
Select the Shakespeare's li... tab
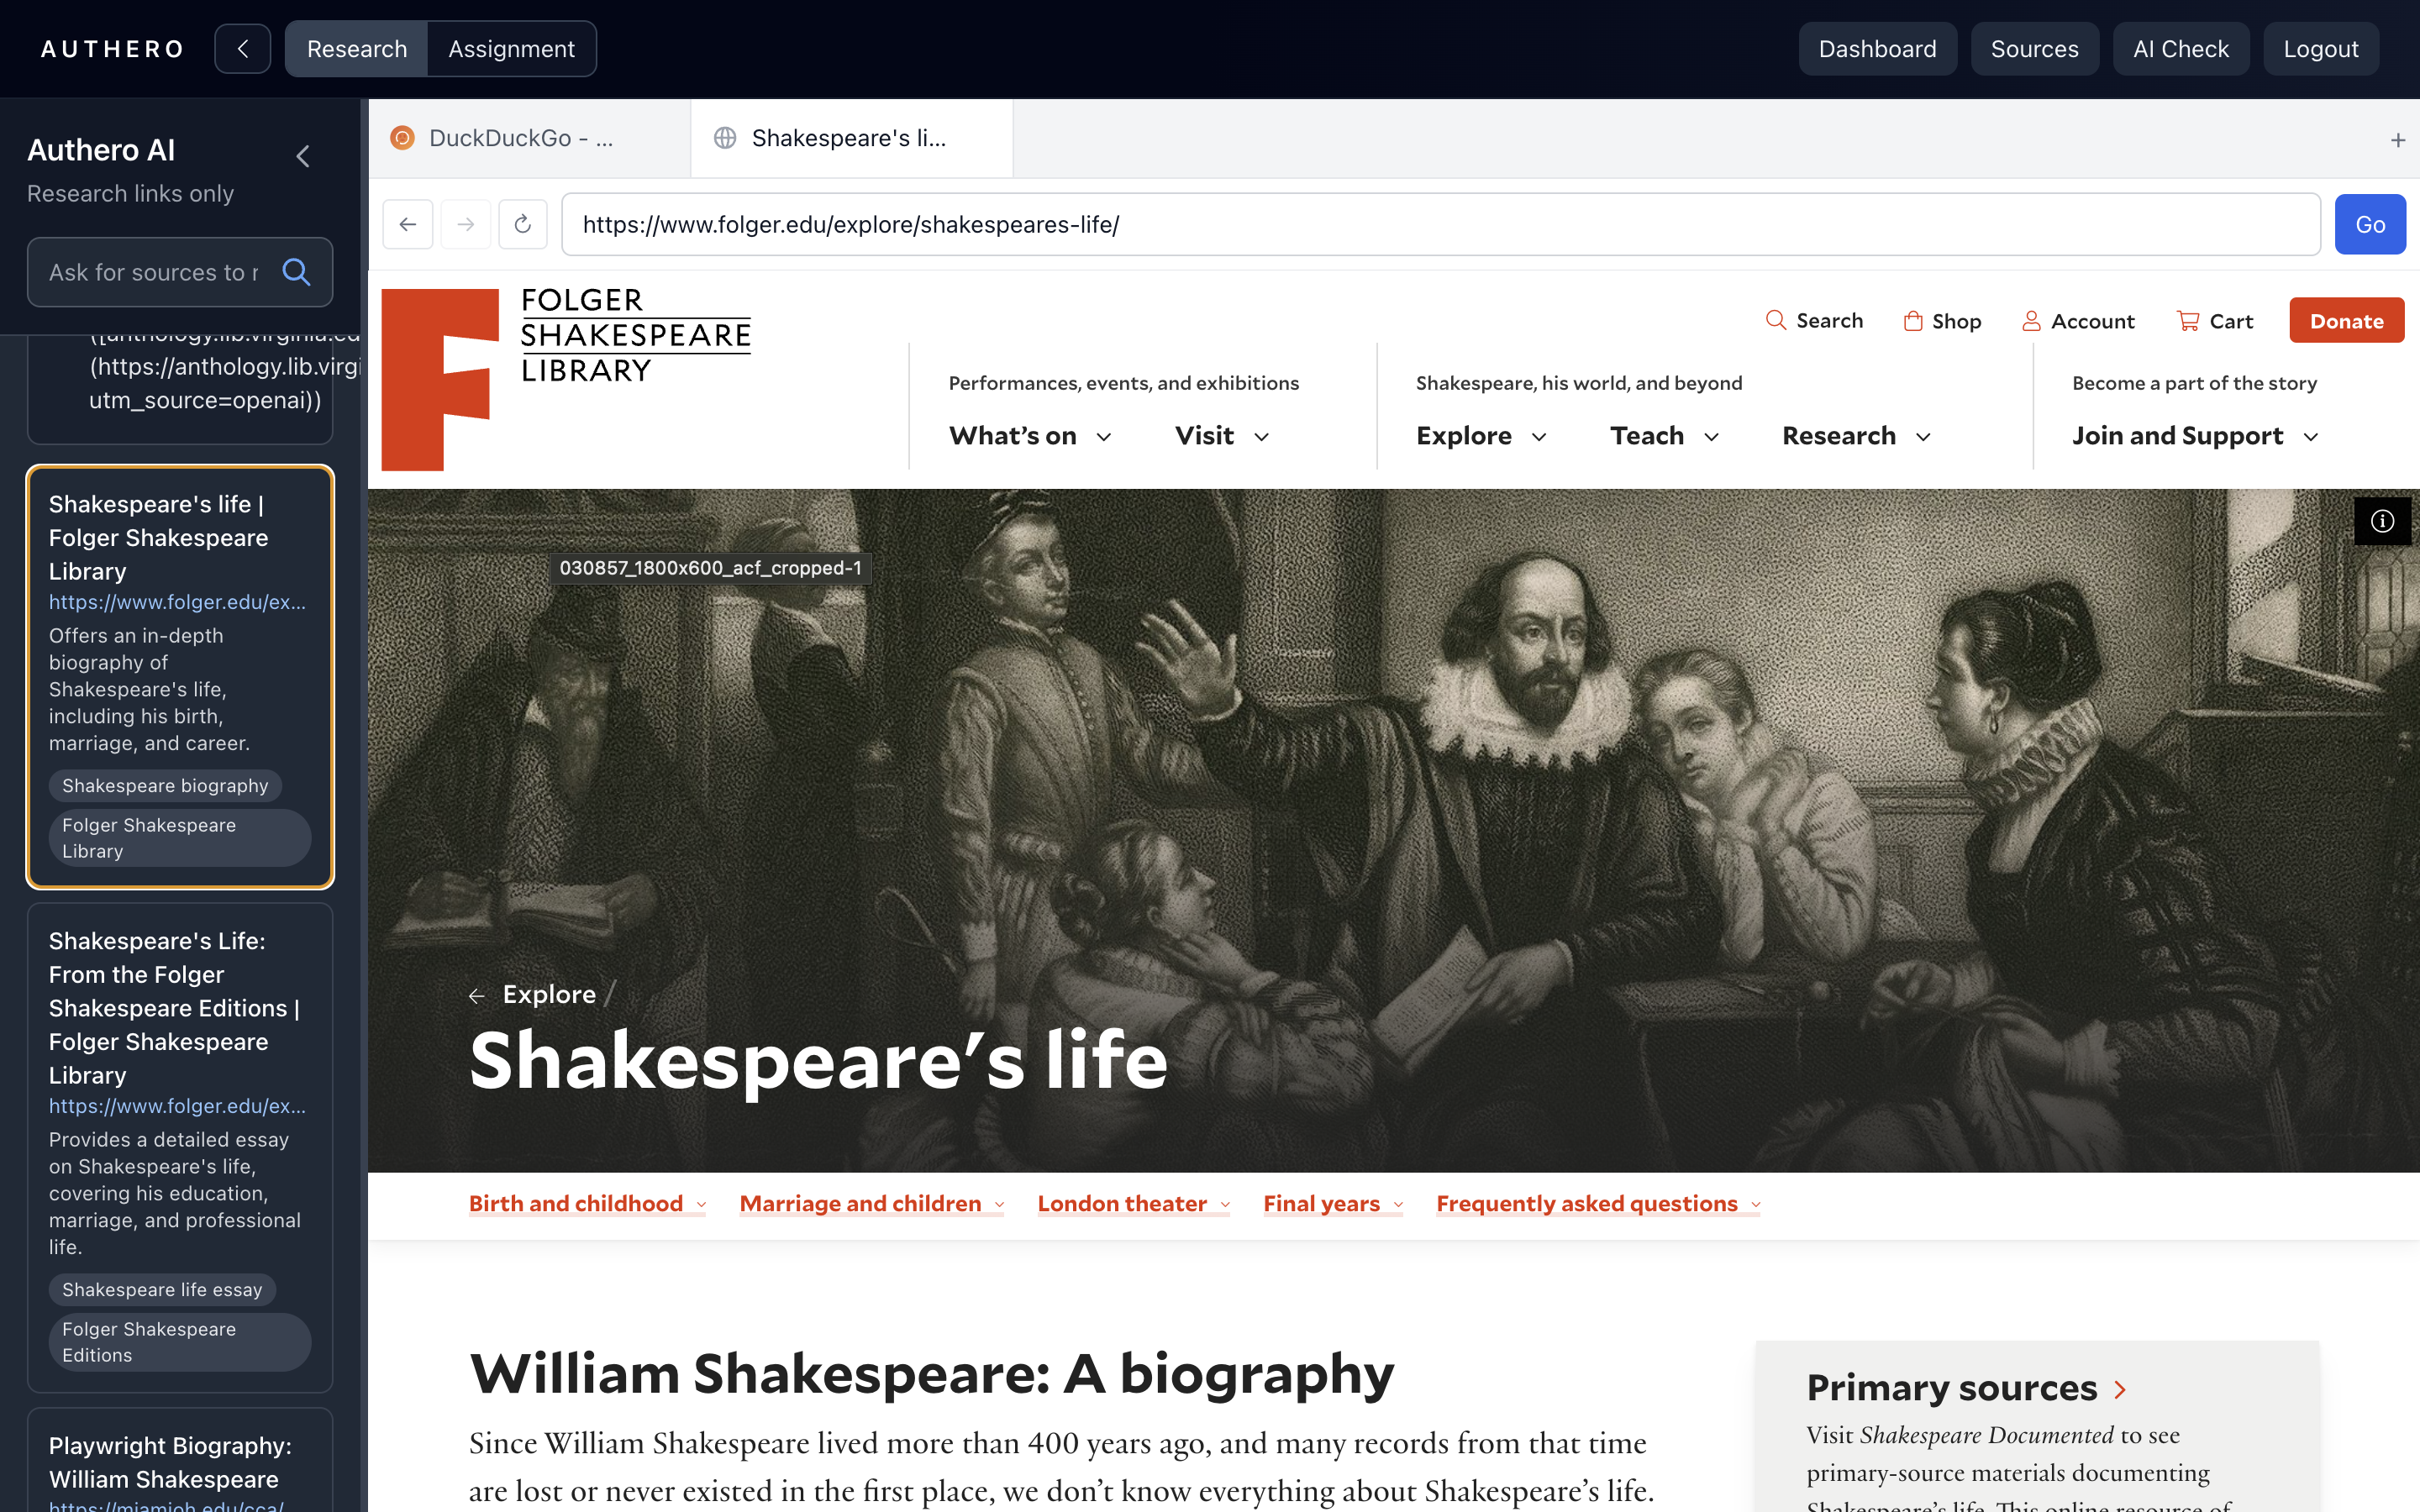tap(851, 138)
